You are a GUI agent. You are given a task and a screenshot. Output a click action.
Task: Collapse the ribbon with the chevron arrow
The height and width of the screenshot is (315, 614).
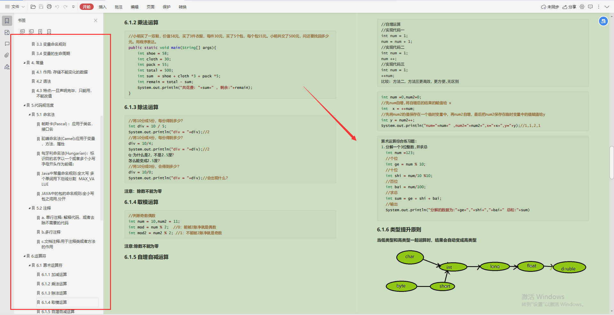click(x=607, y=7)
